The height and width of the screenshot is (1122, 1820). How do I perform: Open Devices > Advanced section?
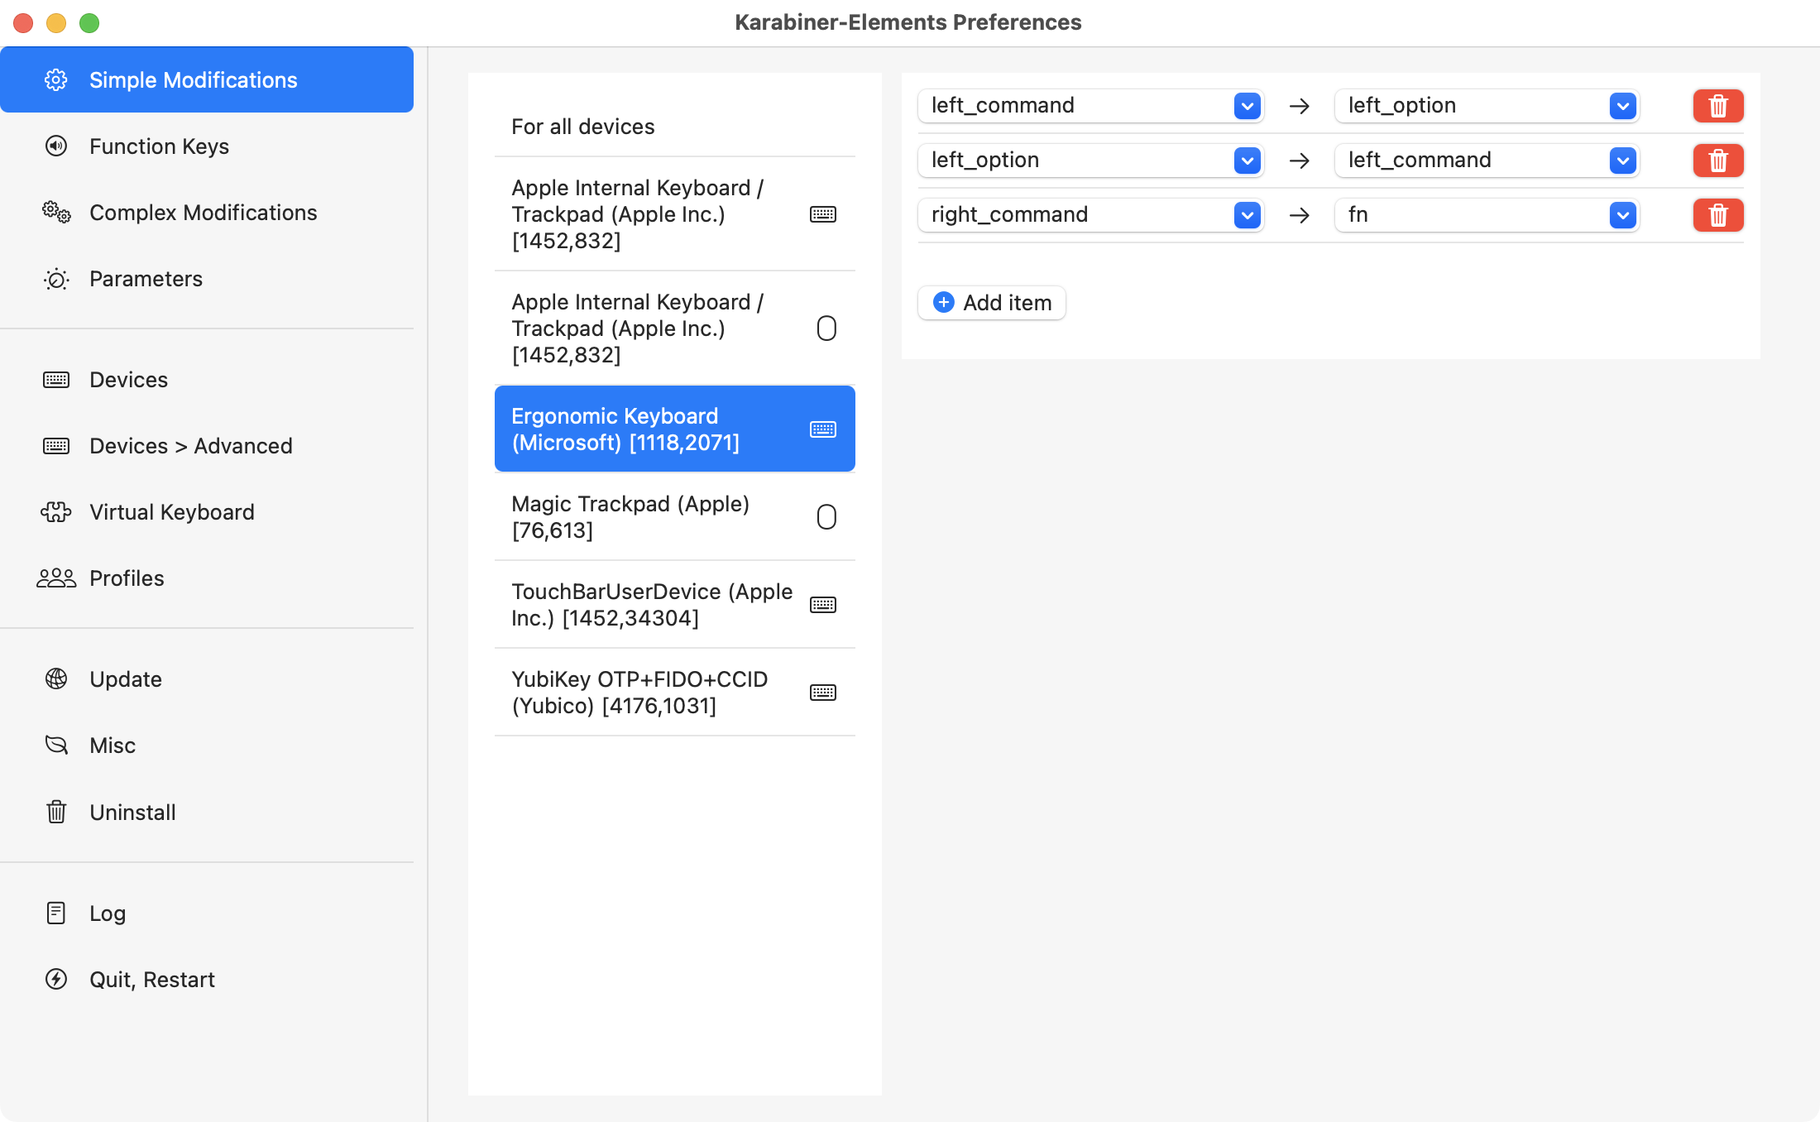(207, 446)
